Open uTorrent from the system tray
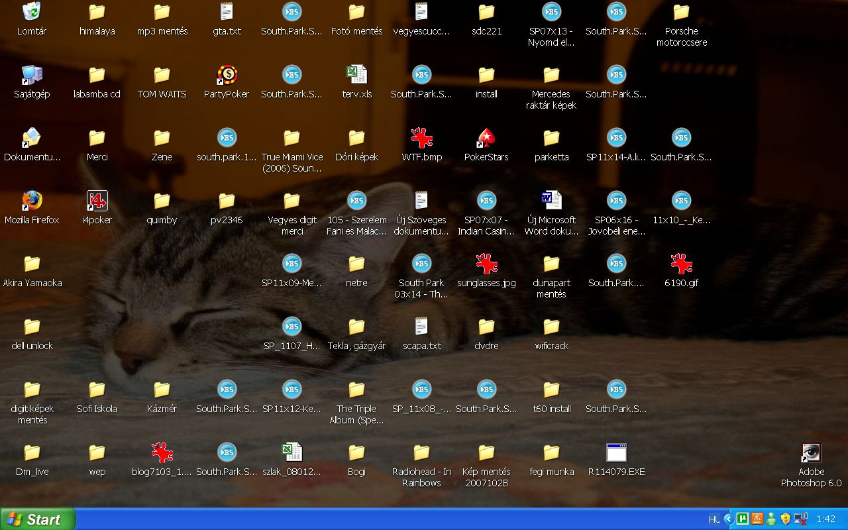The image size is (848, 530). (743, 519)
